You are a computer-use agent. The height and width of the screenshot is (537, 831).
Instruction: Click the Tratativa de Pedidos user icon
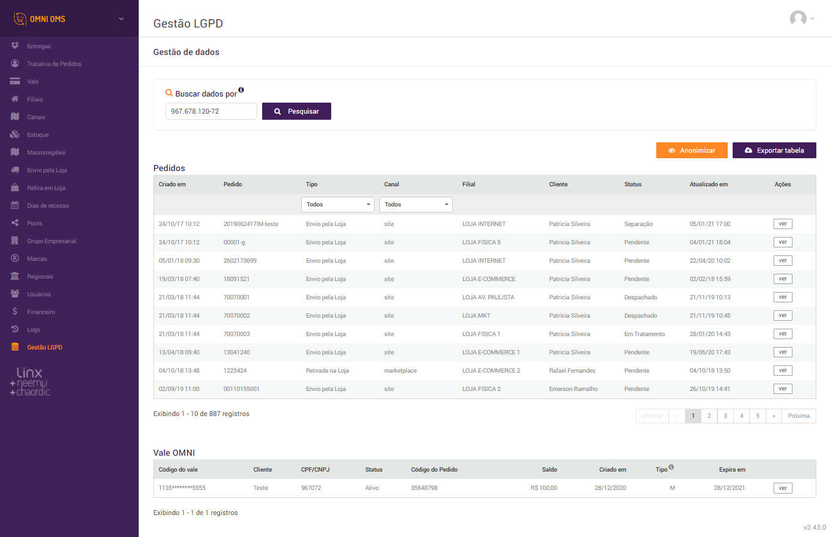coord(15,64)
